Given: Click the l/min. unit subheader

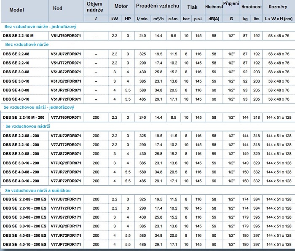Looking at the screenshot, I should [142, 19].
